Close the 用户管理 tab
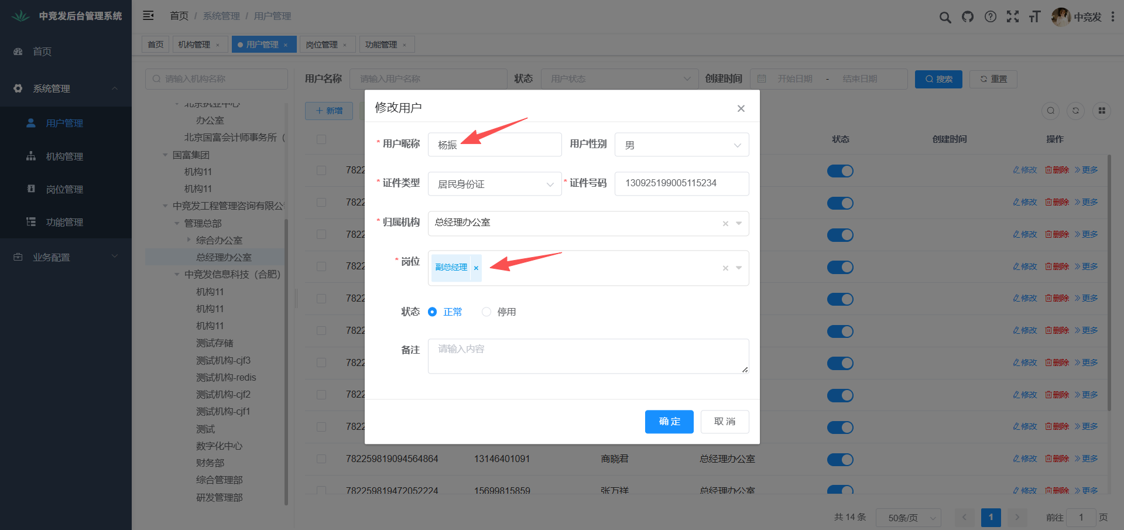The height and width of the screenshot is (530, 1124). [286, 45]
